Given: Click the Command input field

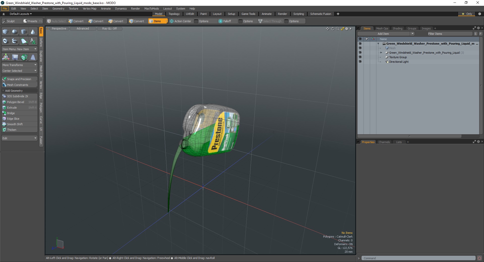Looking at the screenshot, I should pyautogui.click(x=418, y=258).
